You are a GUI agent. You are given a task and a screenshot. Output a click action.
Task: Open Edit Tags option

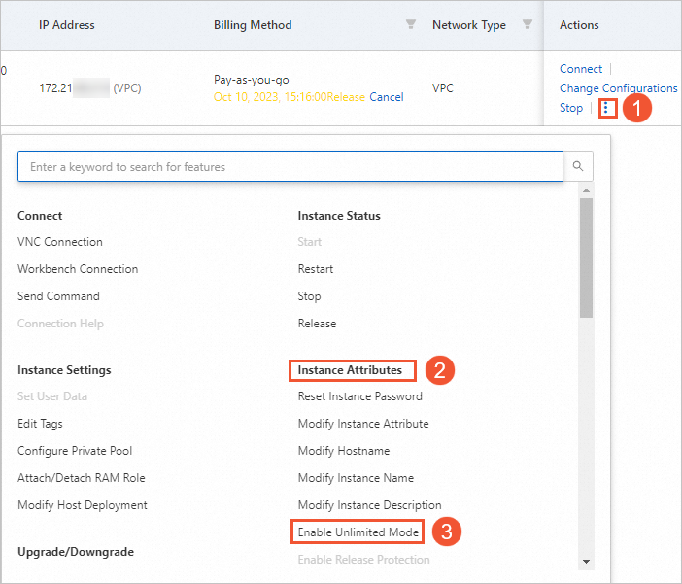point(40,424)
